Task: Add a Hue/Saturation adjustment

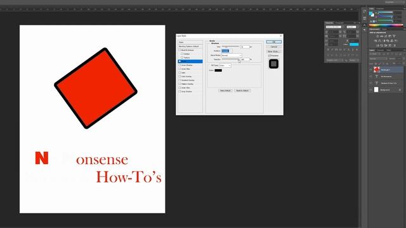Action: (x=376, y=41)
